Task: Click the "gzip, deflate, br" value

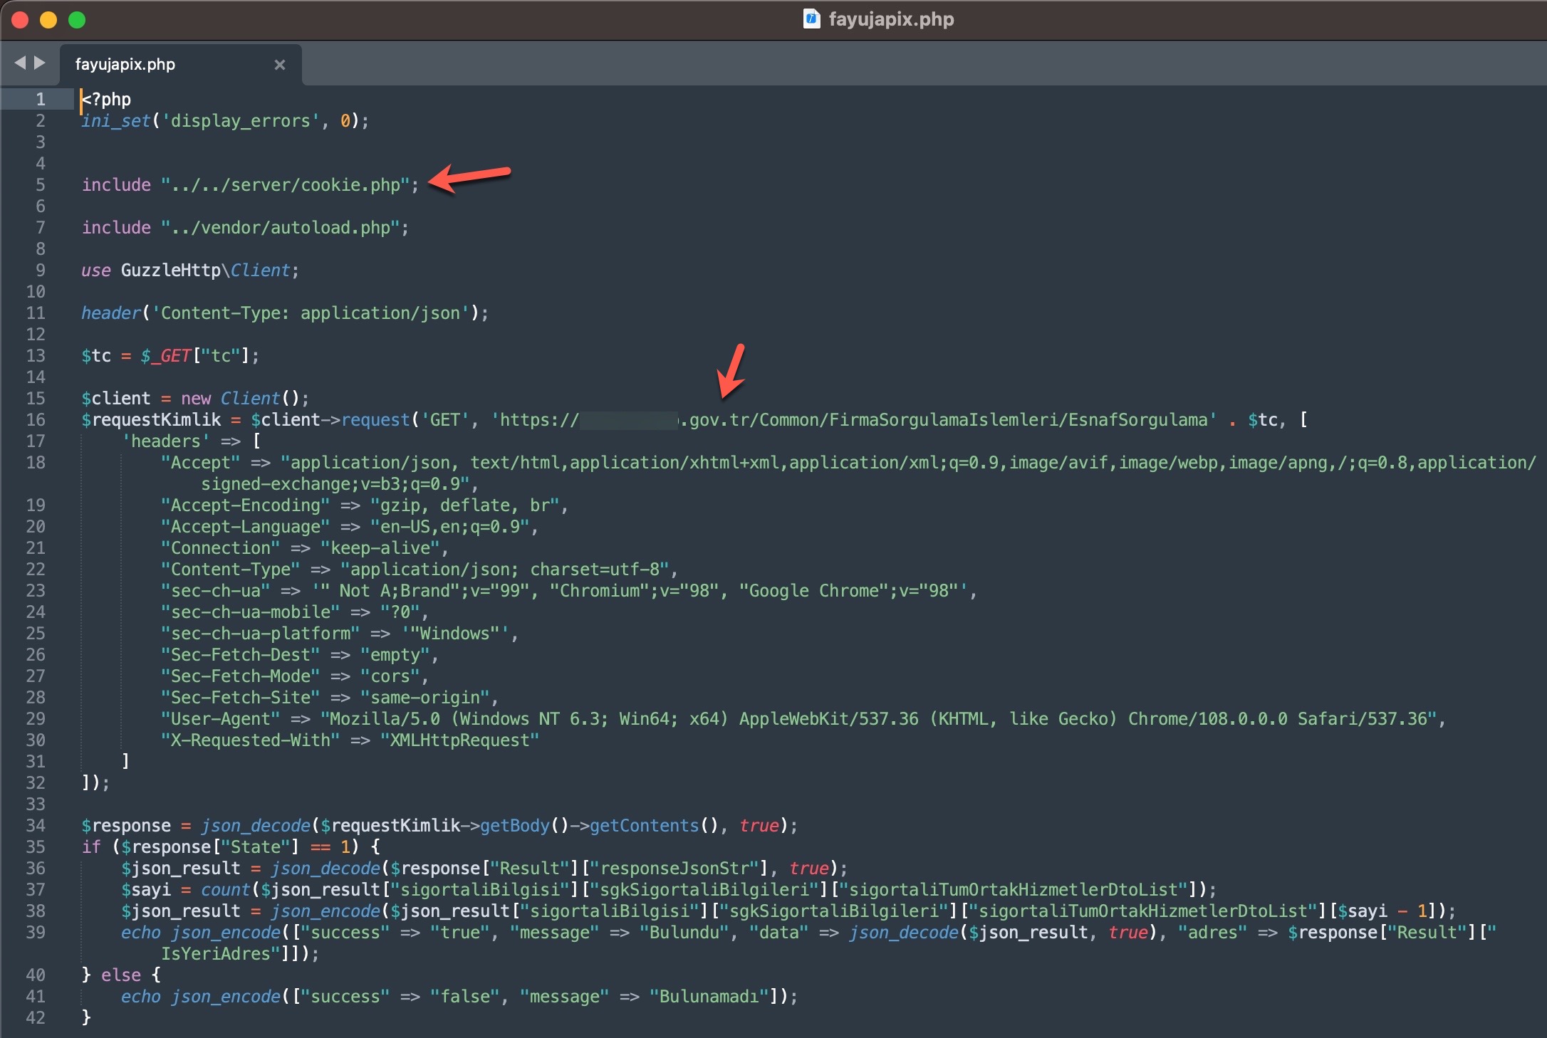Action: pos(465,505)
